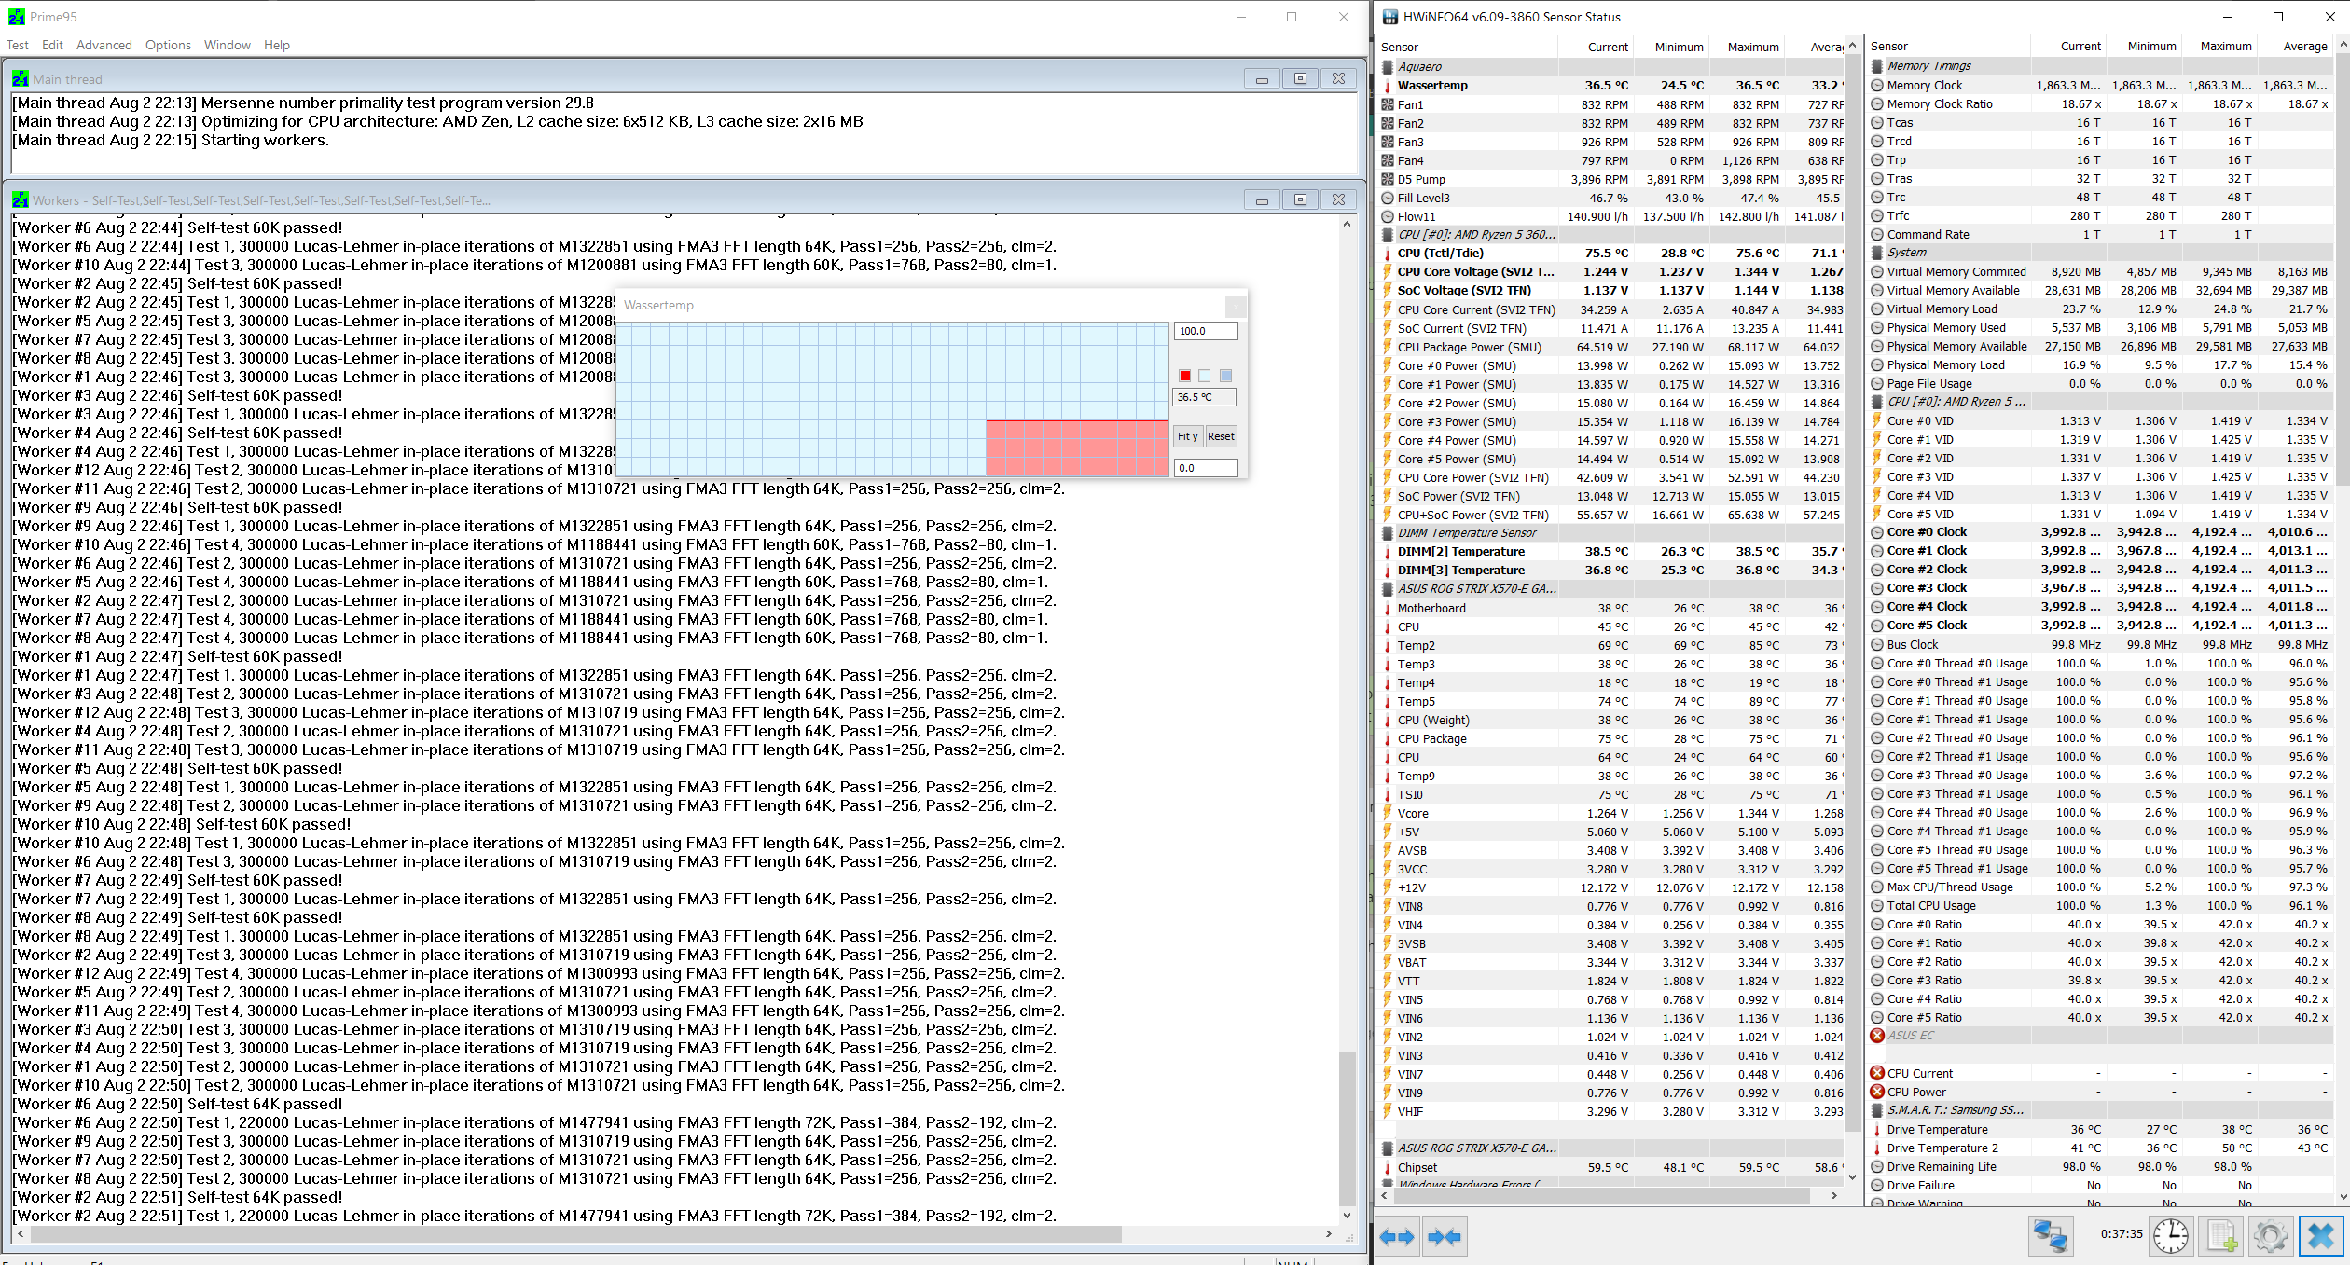
Task: Click the clock reset timer icon
Action: 2170,1236
